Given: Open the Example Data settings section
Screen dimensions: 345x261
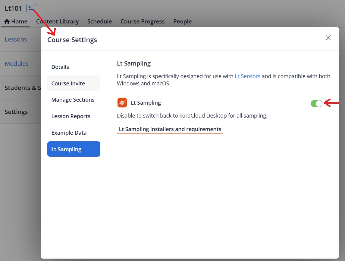Looking at the screenshot, I should pos(69,133).
